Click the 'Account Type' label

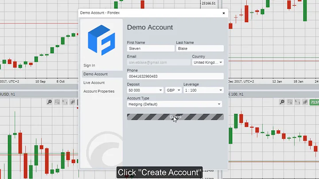click(x=138, y=98)
